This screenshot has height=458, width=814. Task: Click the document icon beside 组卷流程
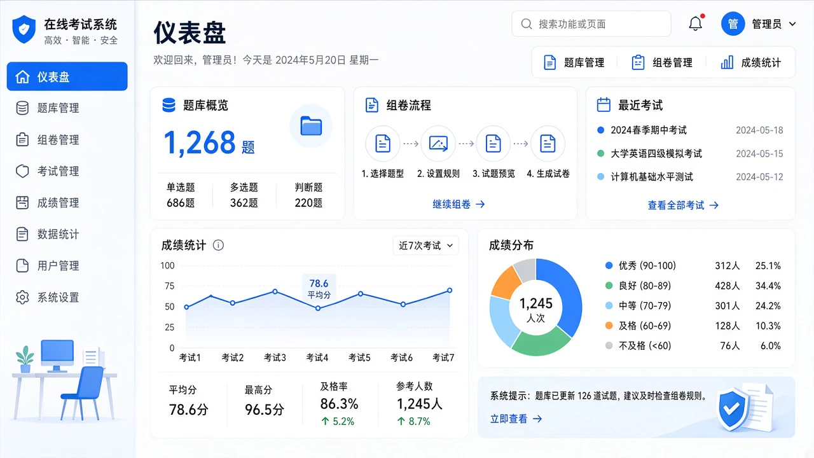point(372,105)
